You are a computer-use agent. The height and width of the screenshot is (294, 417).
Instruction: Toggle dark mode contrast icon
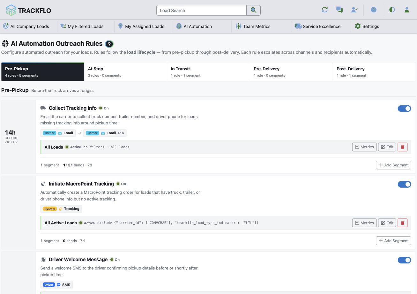(392, 10)
